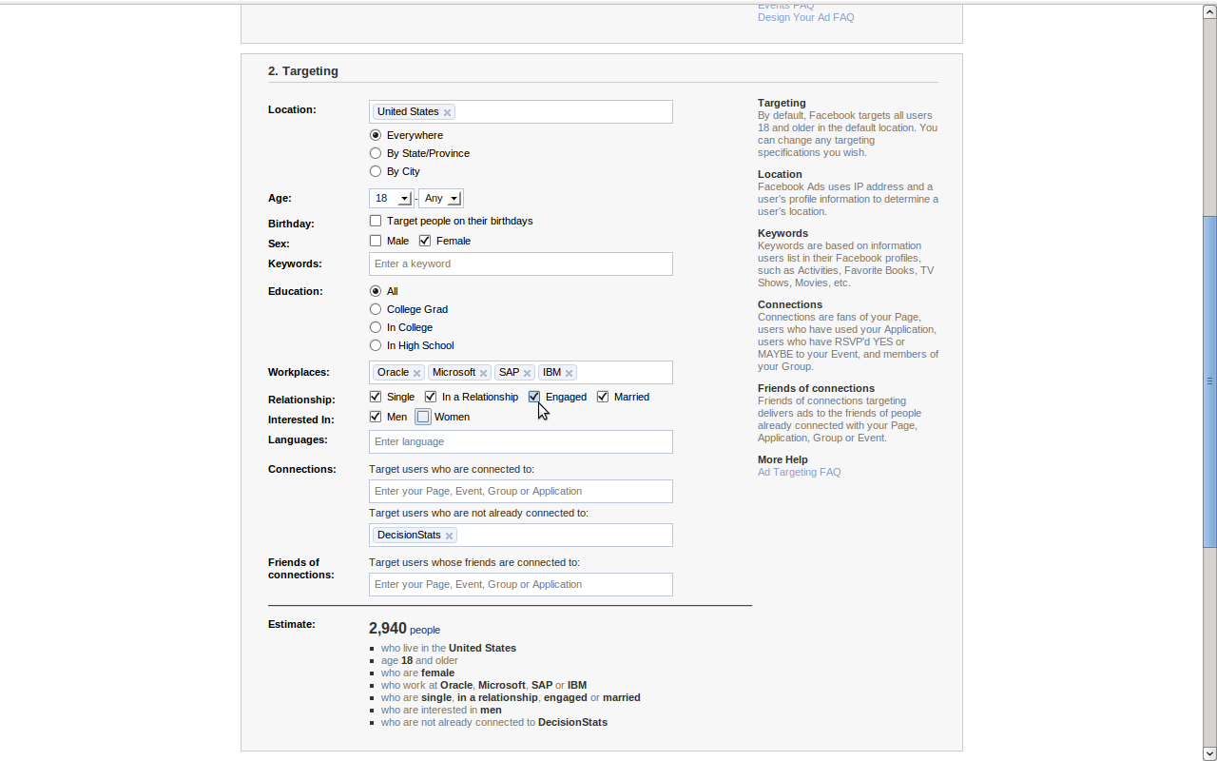Click the Friends of connections input field

click(x=520, y=584)
